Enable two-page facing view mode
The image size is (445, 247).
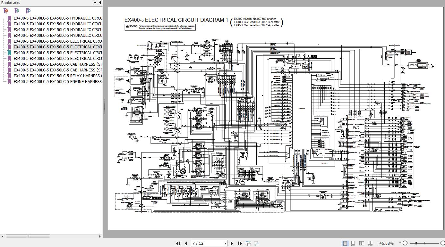pyautogui.click(x=362, y=243)
